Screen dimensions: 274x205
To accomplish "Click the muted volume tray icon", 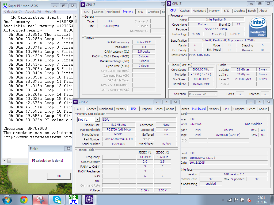I will pos(249,200).
